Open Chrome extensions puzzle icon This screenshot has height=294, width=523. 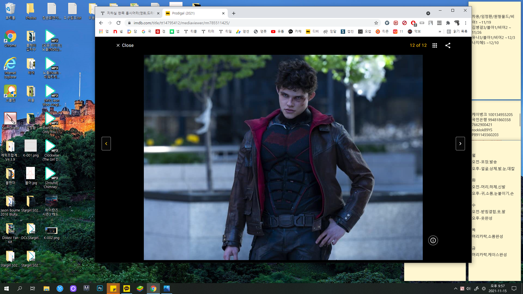coord(448,23)
